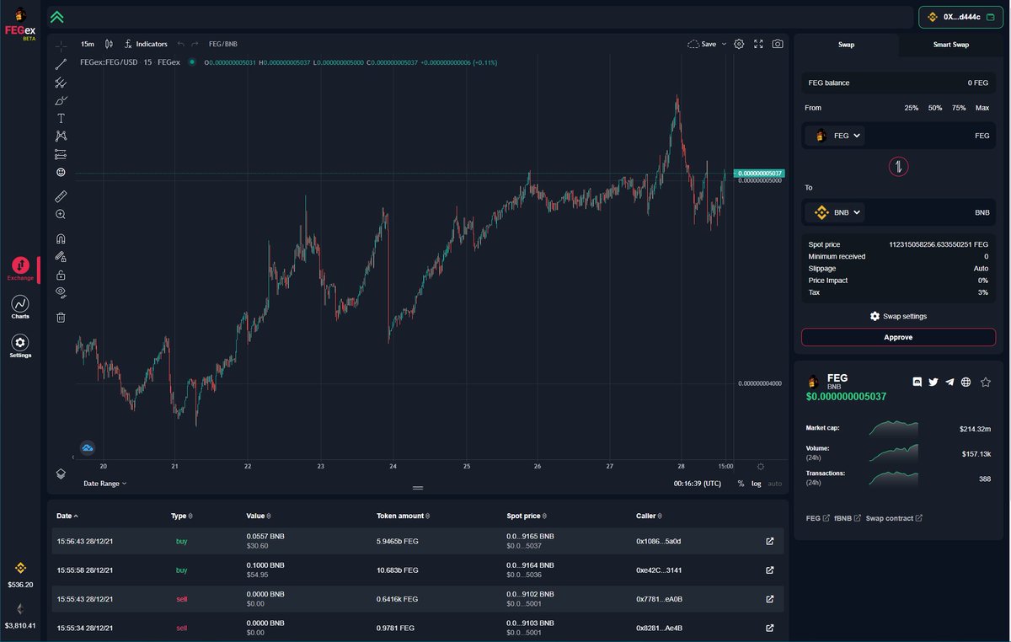Open the BNB to-token dropdown
The width and height of the screenshot is (1011, 642).
835,212
